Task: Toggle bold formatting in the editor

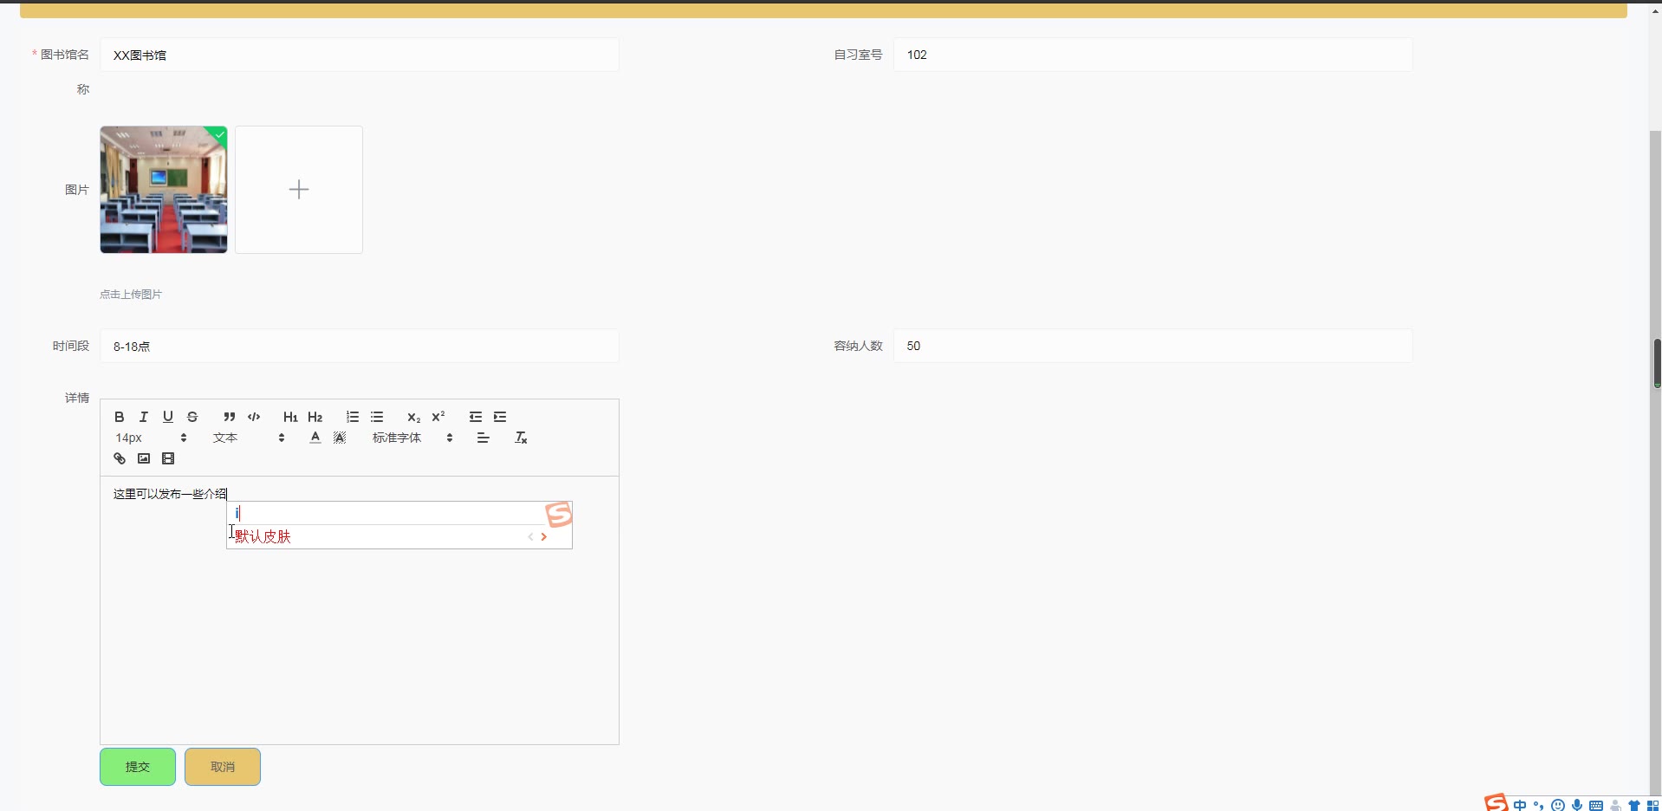Action: (120, 417)
